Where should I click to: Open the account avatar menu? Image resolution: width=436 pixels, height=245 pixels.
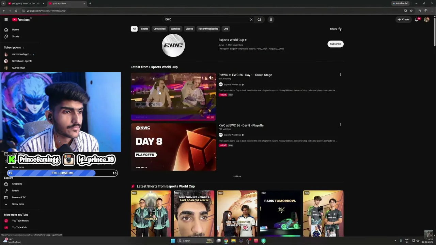coord(426,19)
